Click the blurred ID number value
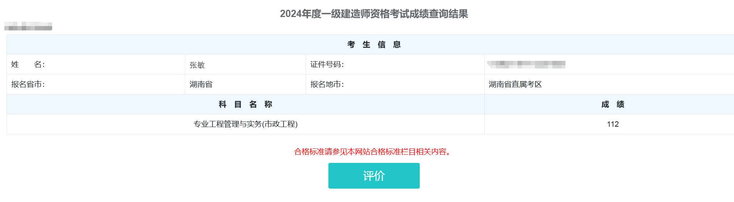Viewport: 734px width, 202px height. point(526,64)
